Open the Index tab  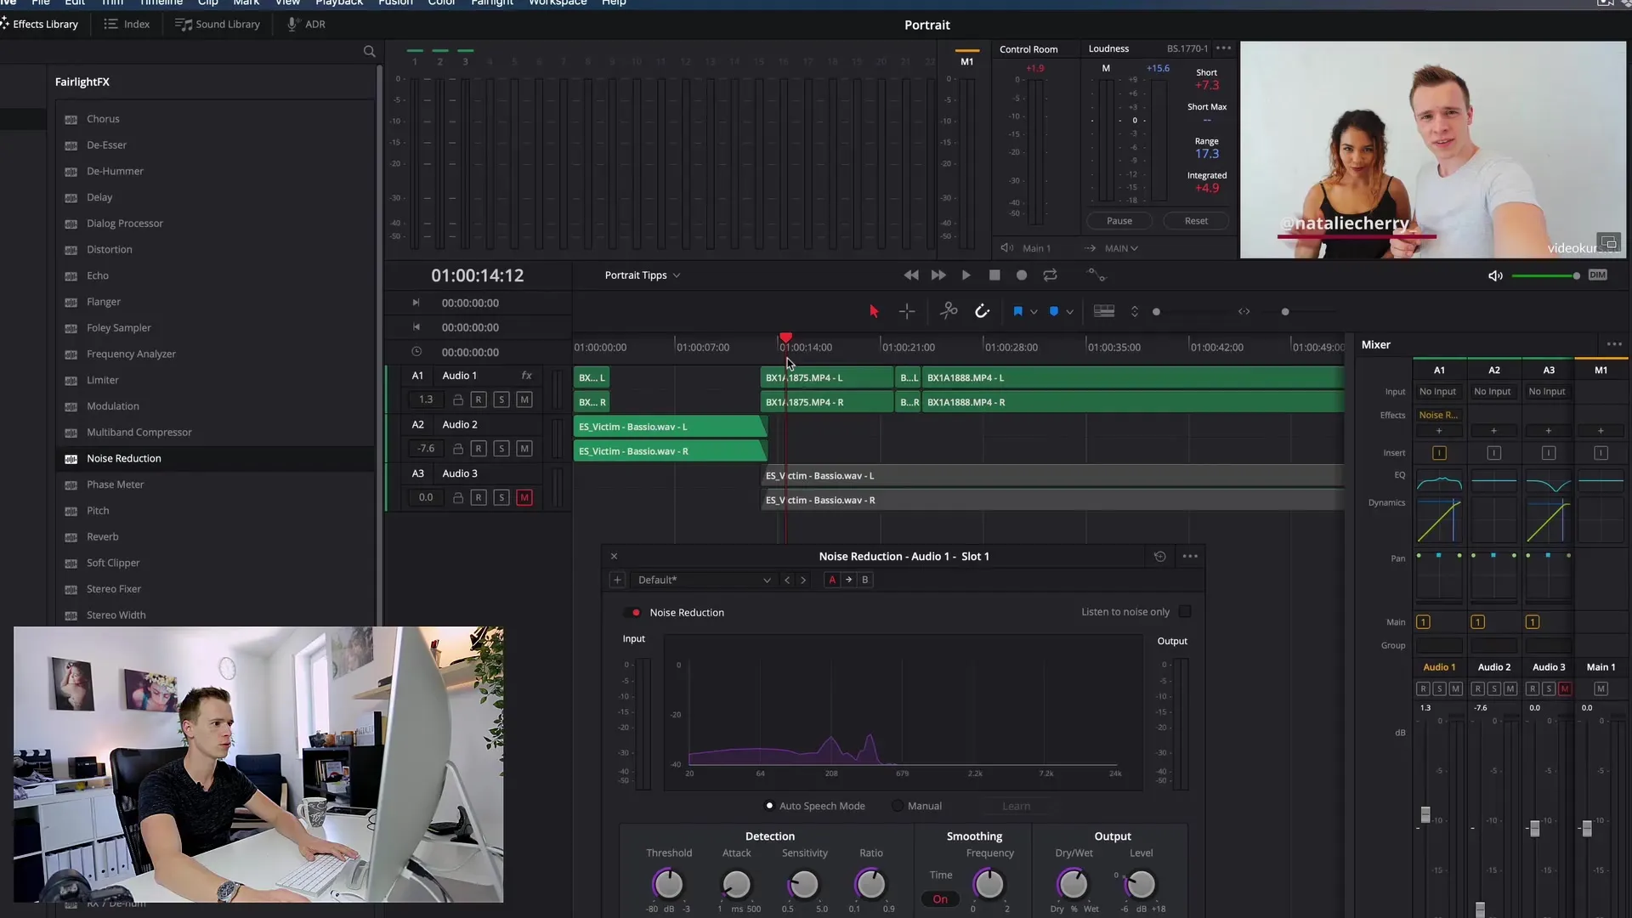click(x=127, y=24)
